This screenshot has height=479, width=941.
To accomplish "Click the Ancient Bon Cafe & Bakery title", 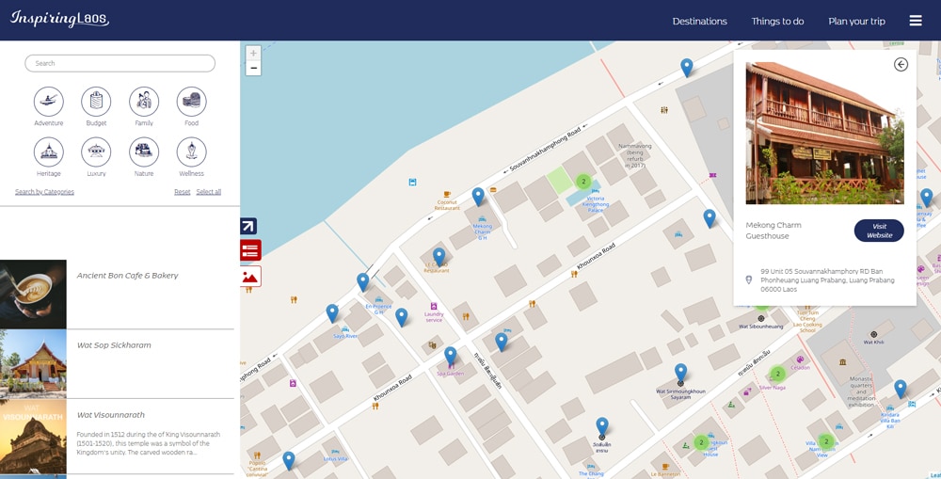I will click(127, 276).
